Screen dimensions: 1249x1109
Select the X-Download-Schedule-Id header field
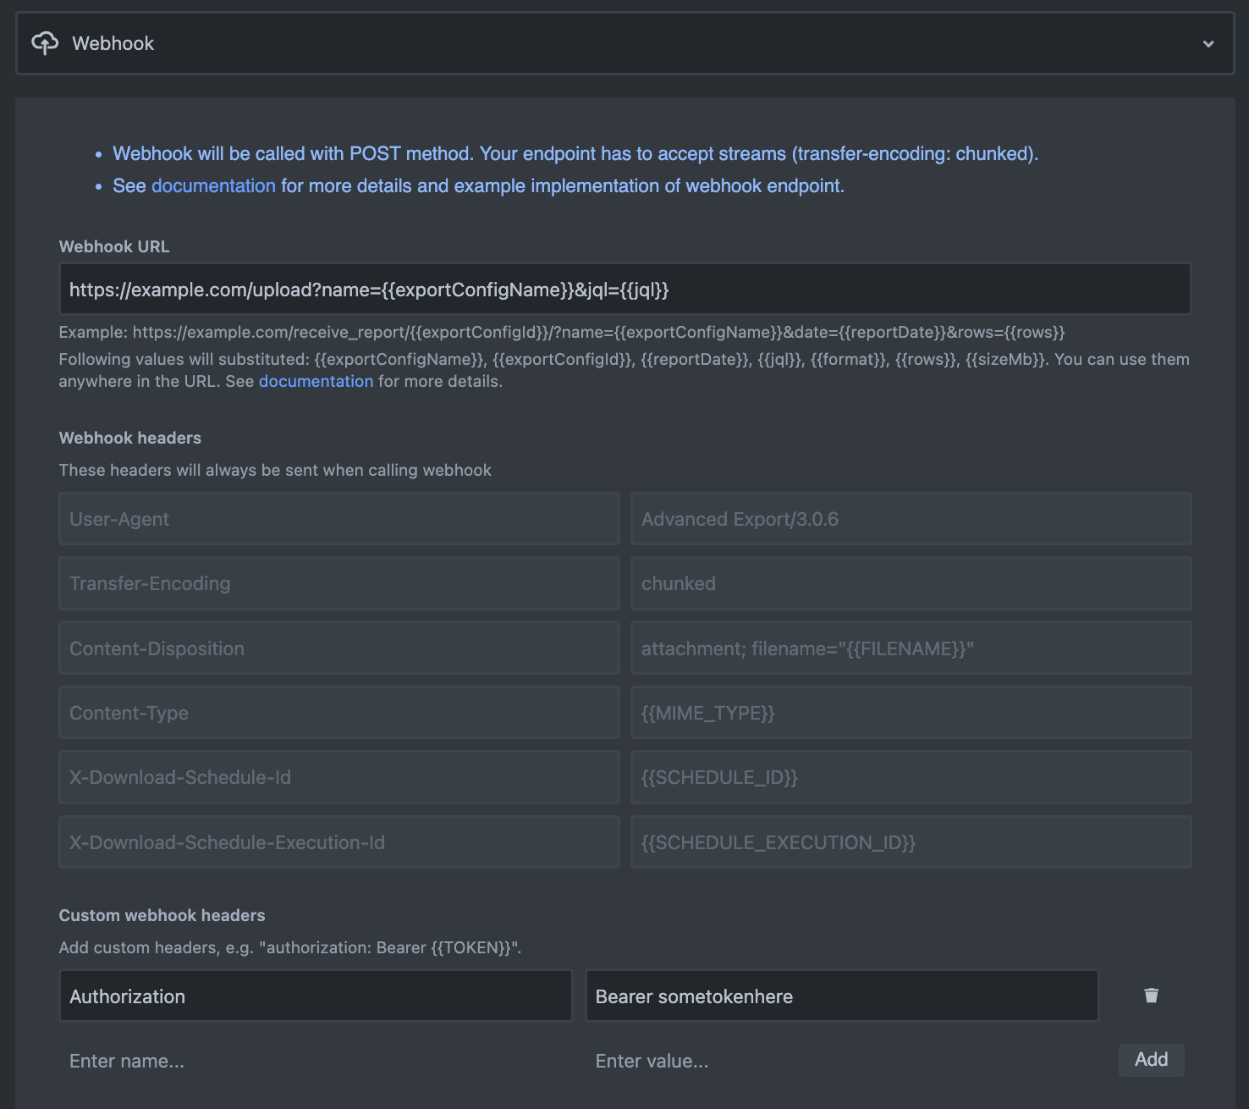point(339,777)
